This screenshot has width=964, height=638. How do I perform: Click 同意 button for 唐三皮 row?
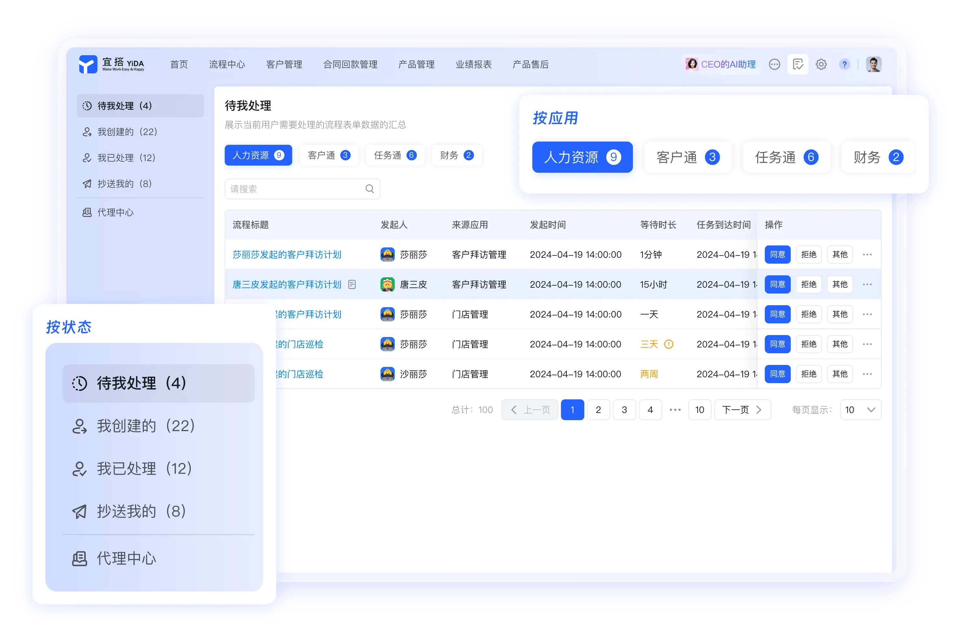point(777,284)
